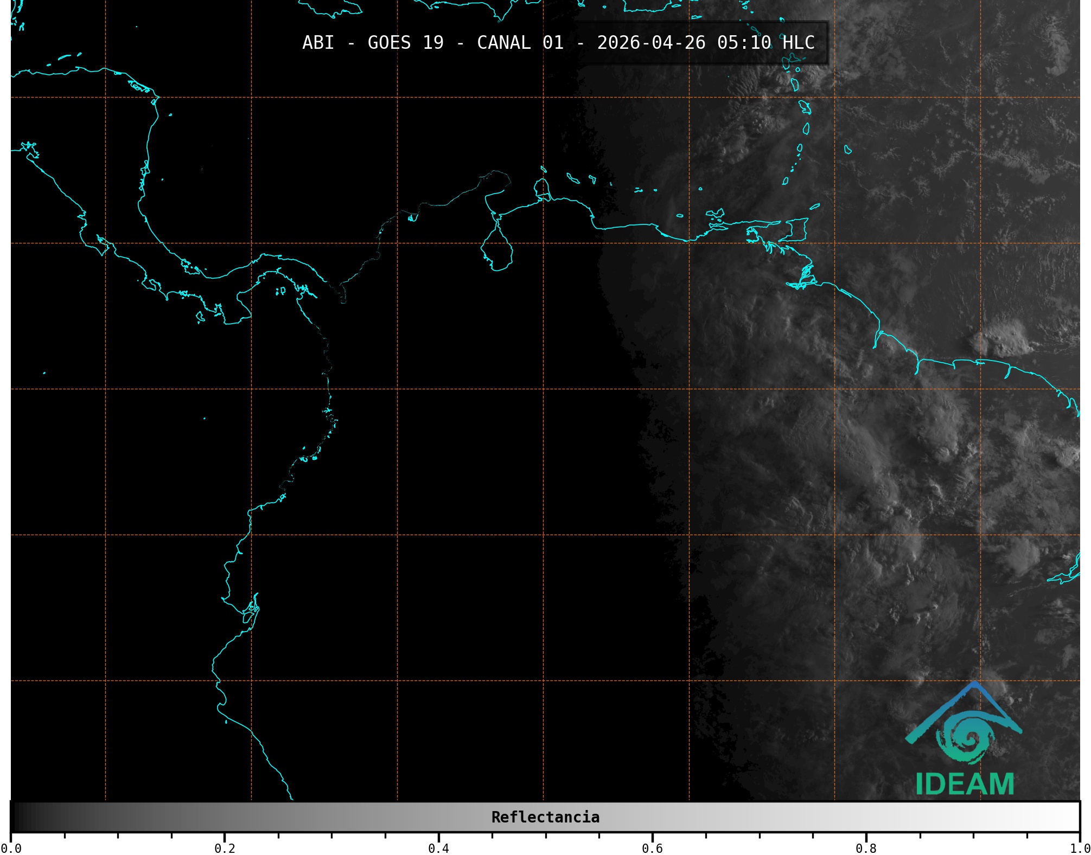The height and width of the screenshot is (855, 1091).
Task: Click CANAL 01 in the title text
Action: [x=520, y=43]
